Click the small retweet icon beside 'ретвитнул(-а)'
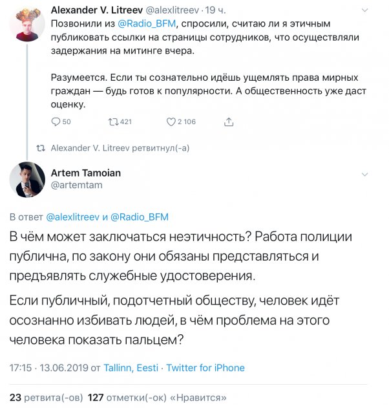 [x=39, y=148]
